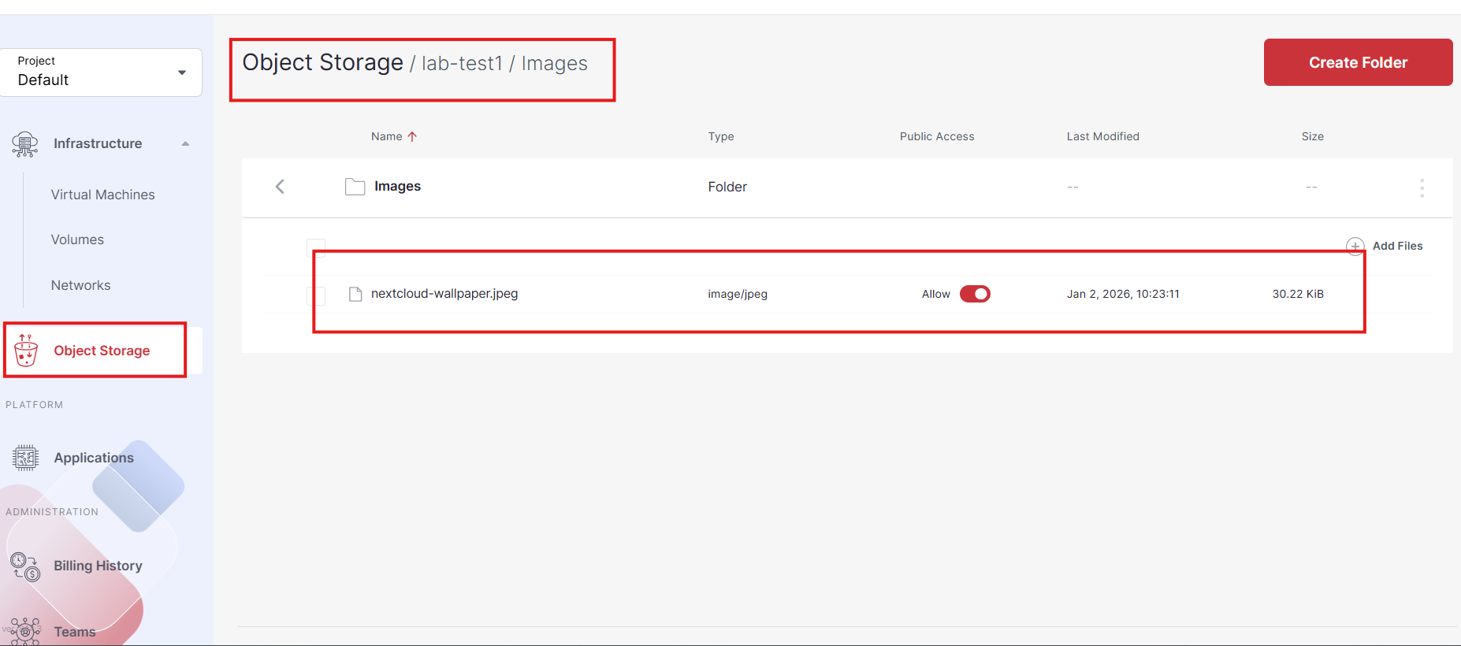Click the image/jpeg type cell
The width and height of the screenshot is (1461, 646).
coord(738,294)
